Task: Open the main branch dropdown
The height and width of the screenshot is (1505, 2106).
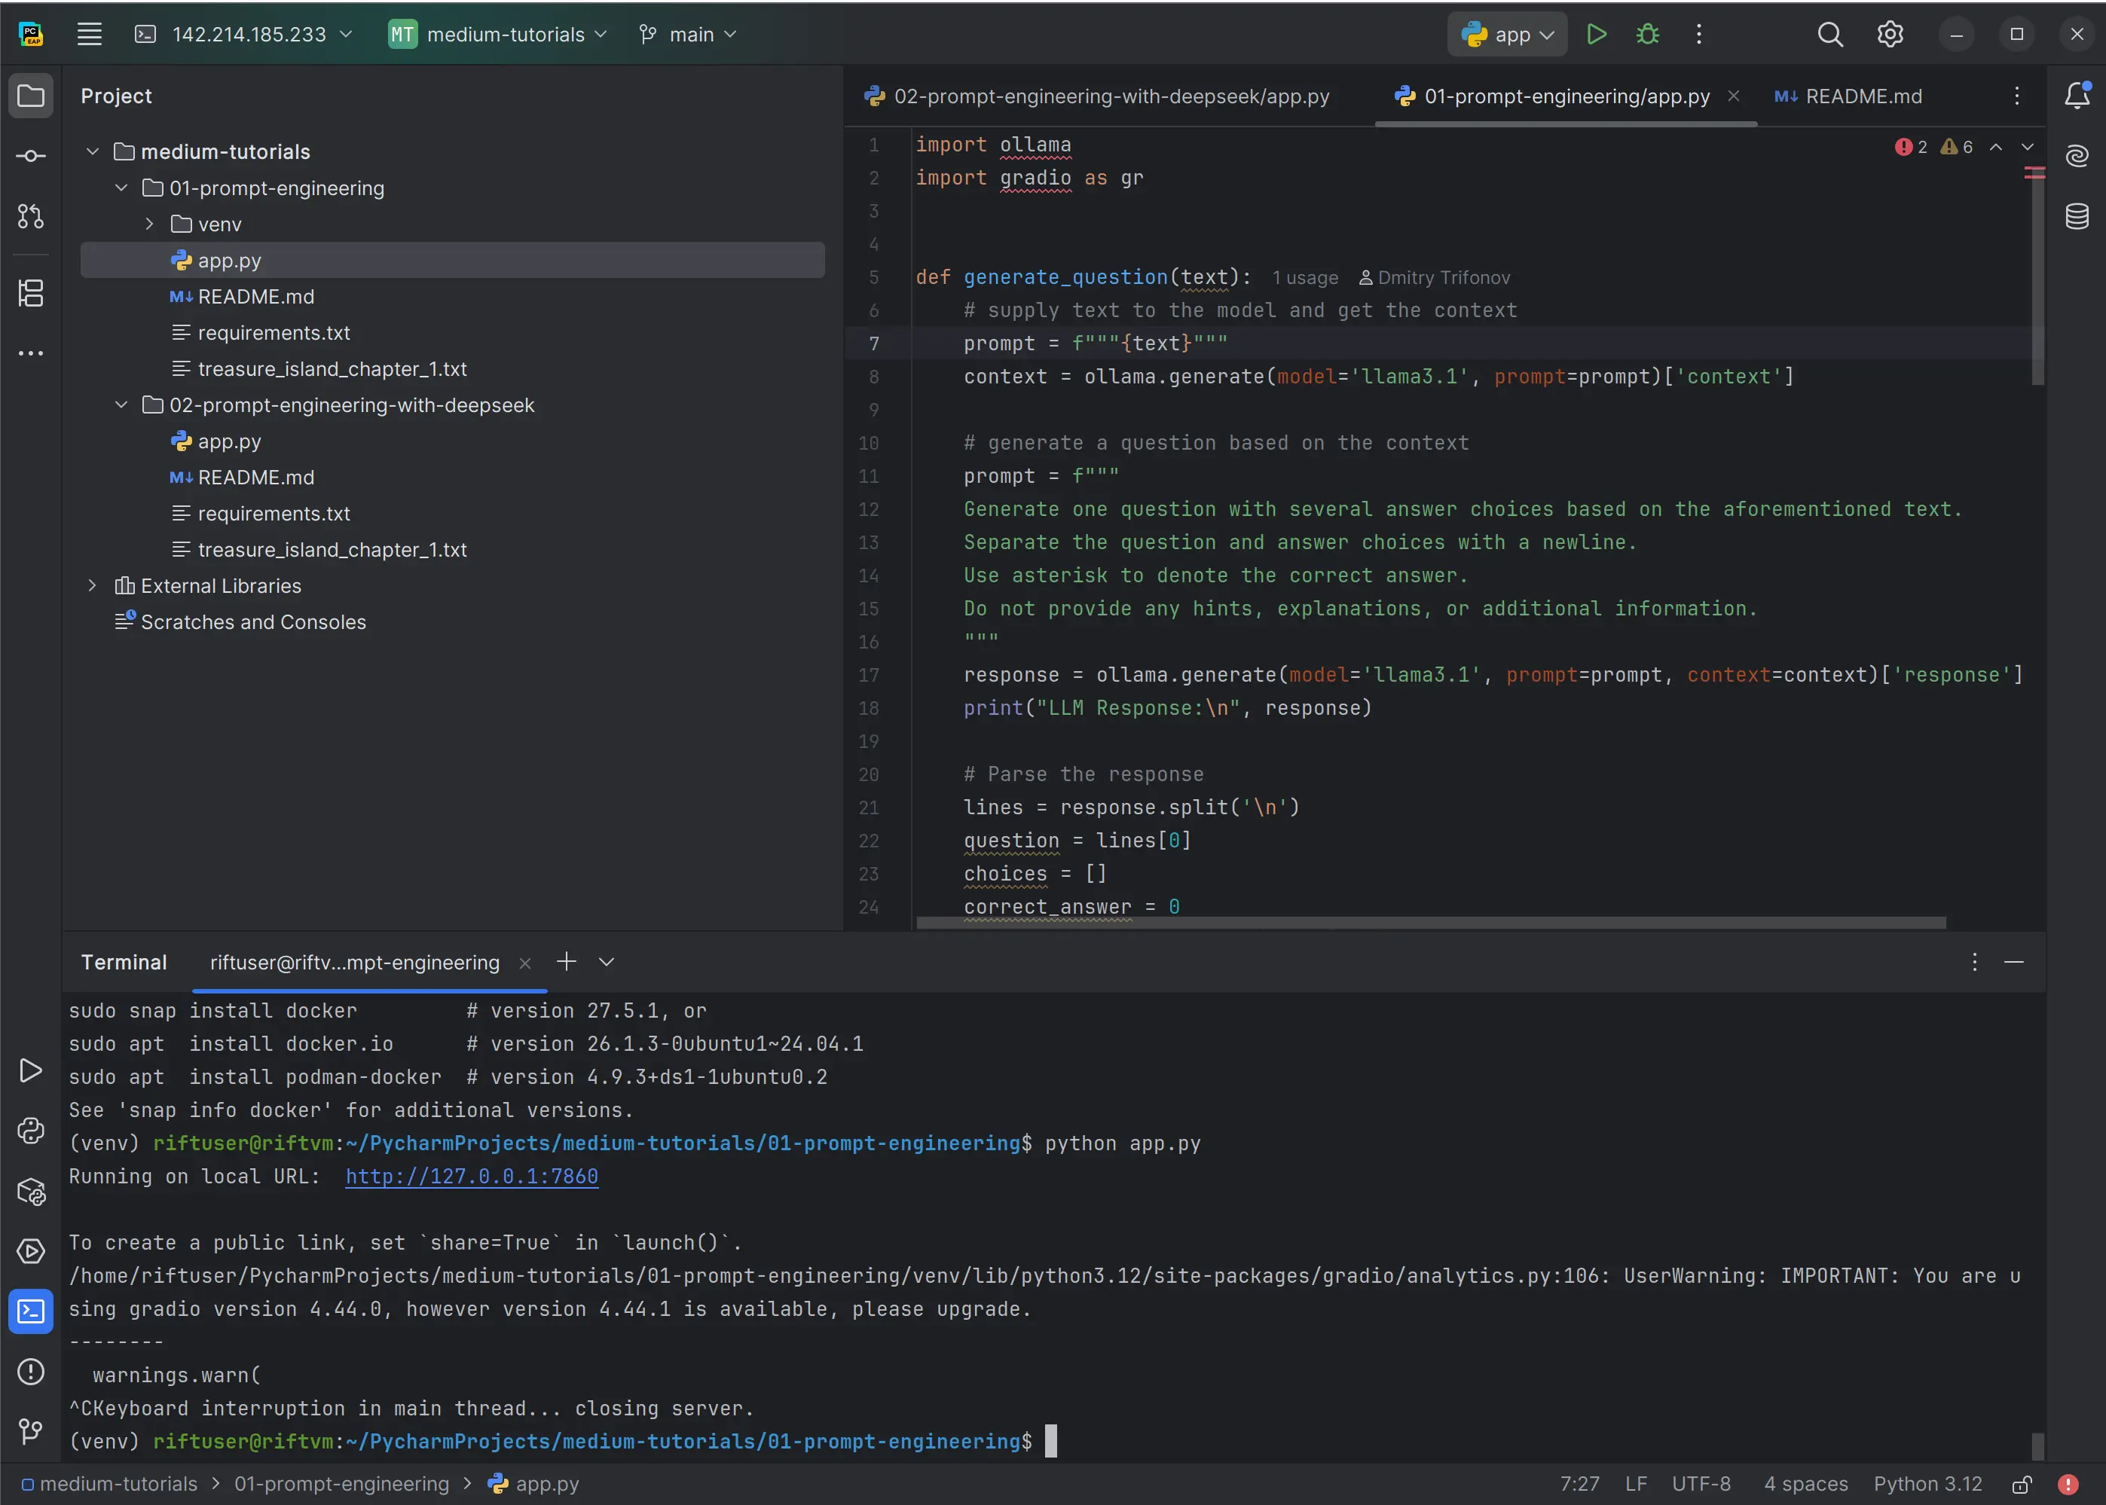Action: [x=688, y=33]
